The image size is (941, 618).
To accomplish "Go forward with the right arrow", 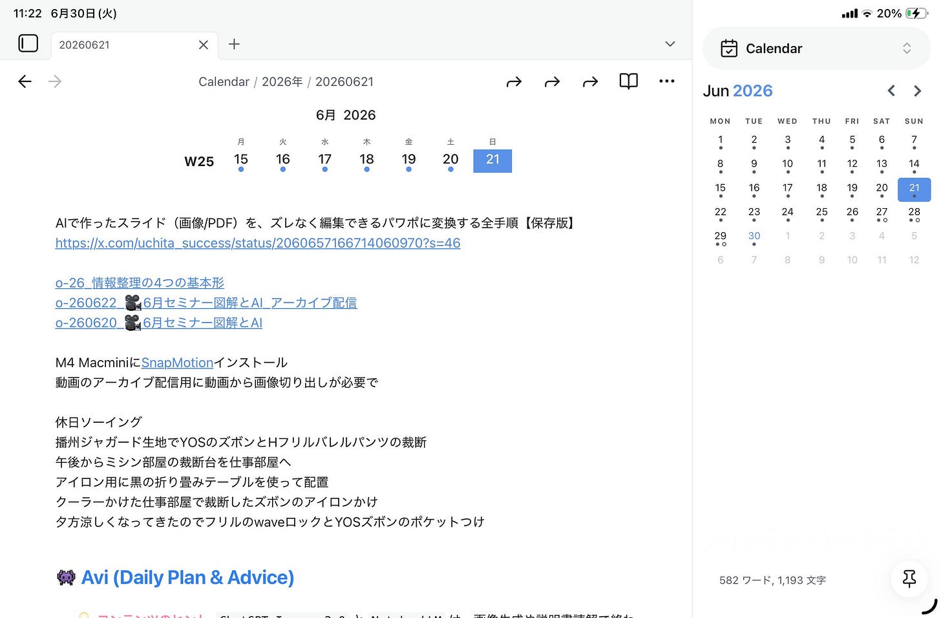I will tap(55, 81).
